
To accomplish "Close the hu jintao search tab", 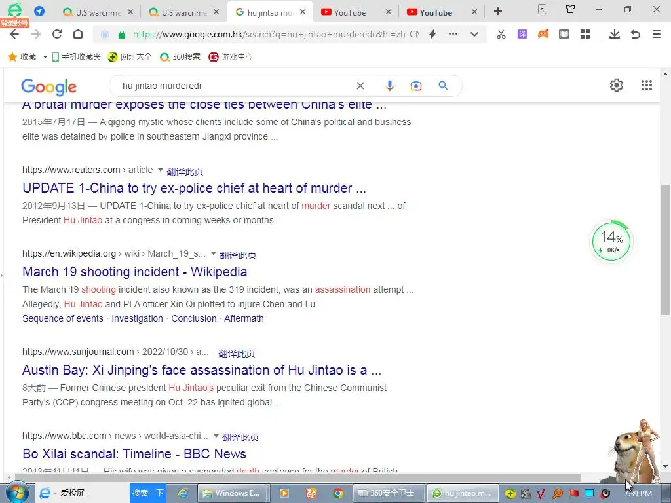I will [303, 12].
